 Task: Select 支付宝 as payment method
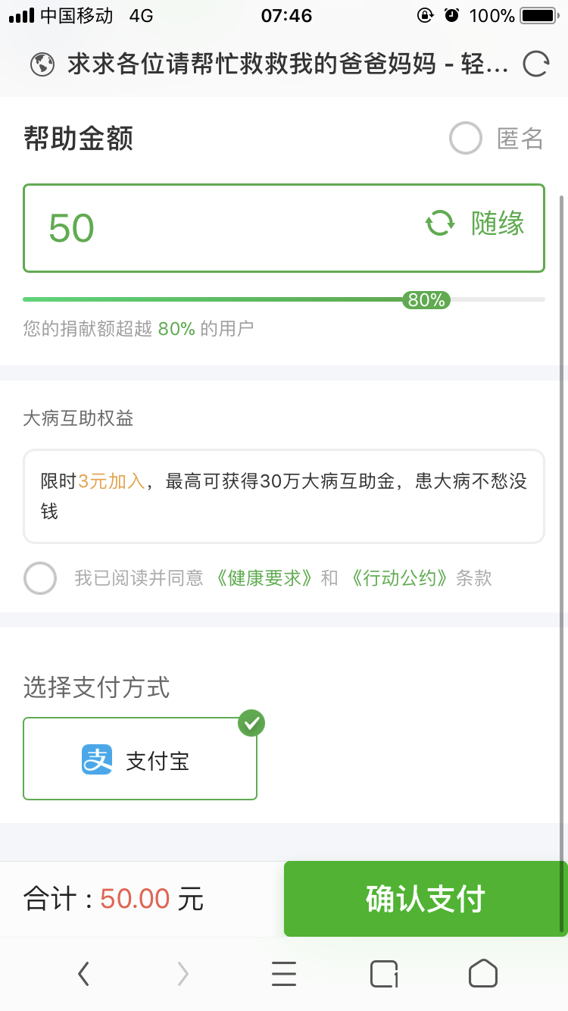140,759
